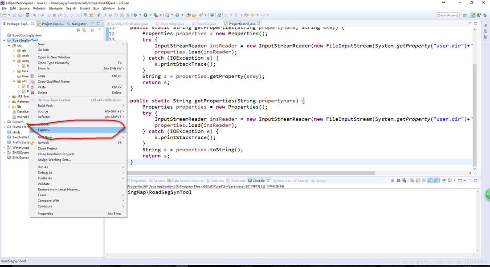The image size is (490, 267).
Task: Open the Navigator view tab
Action: coord(77,24)
